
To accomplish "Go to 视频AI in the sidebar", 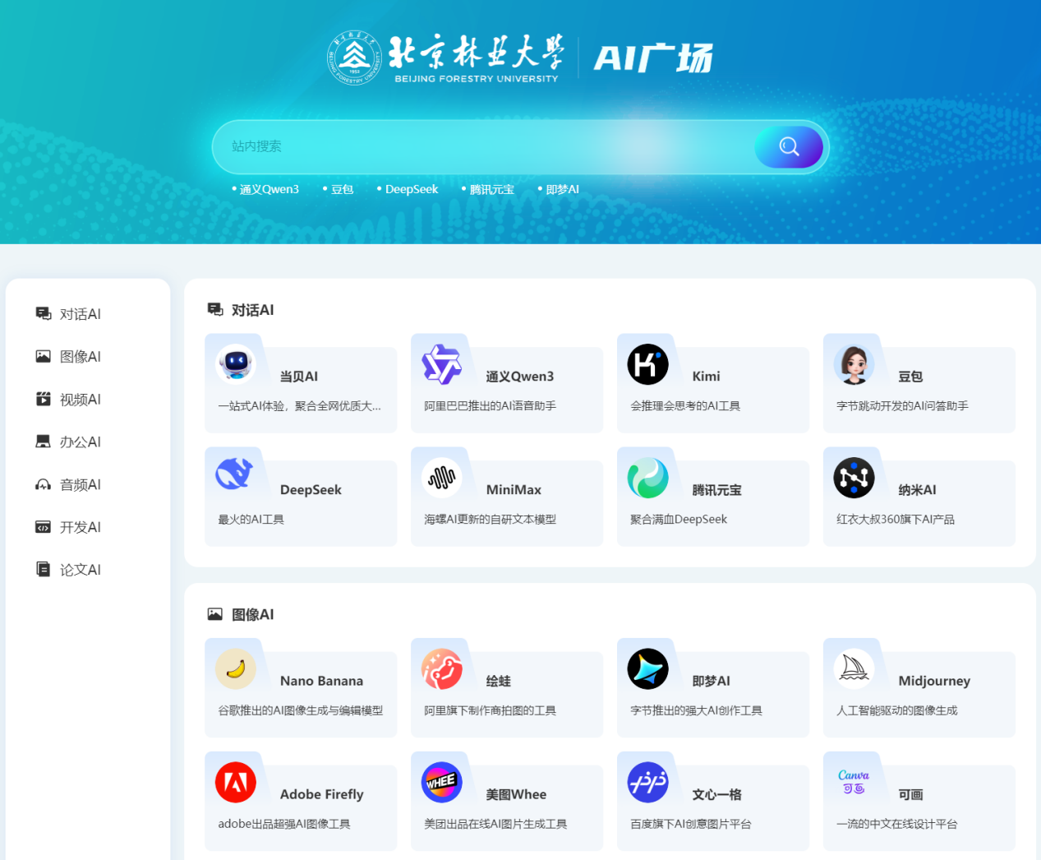I will click(x=81, y=400).
